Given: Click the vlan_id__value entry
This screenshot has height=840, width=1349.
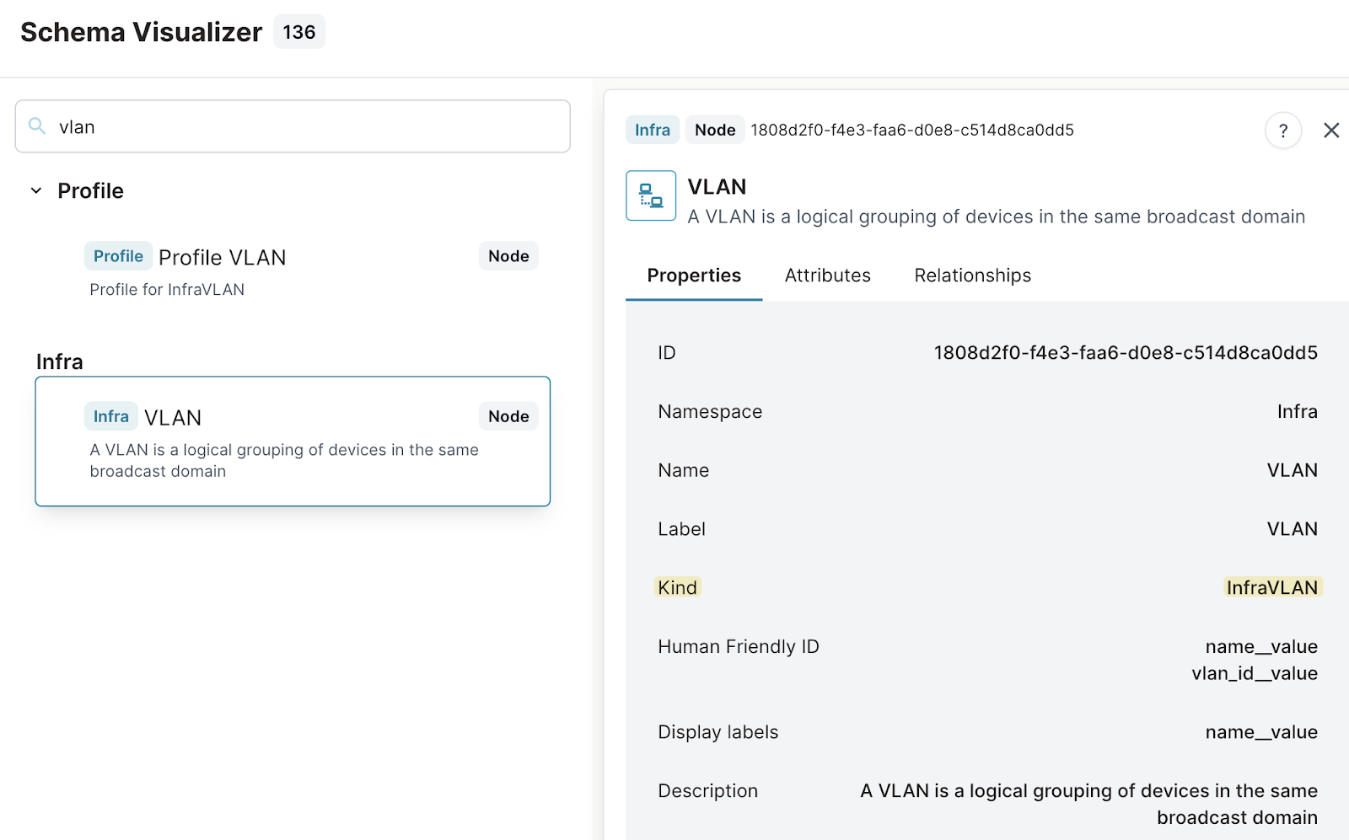Looking at the screenshot, I should pyautogui.click(x=1255, y=673).
